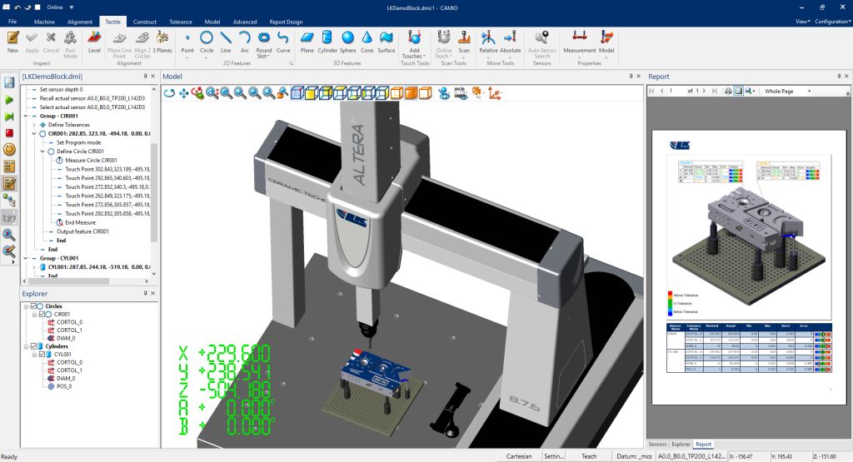Toggle the Cylinders group checkbox
Image resolution: width=853 pixels, height=462 pixels.
click(x=33, y=346)
